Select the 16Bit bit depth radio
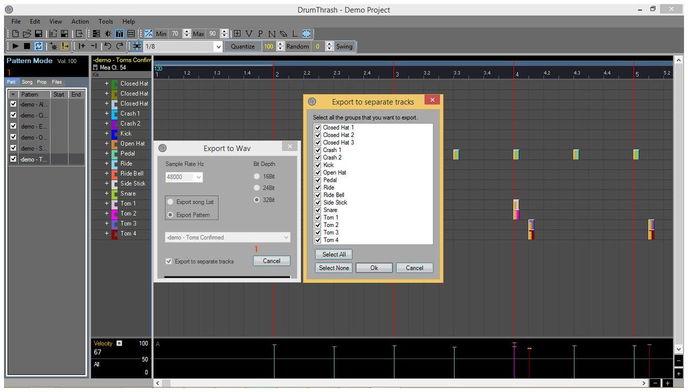The height and width of the screenshot is (392, 688). pyautogui.click(x=257, y=177)
